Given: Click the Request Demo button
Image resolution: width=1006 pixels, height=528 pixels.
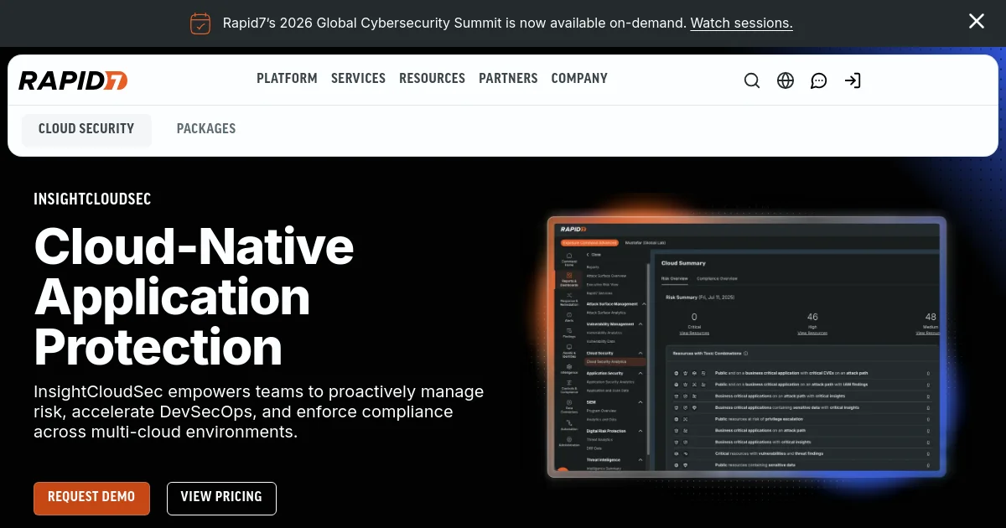Looking at the screenshot, I should pyautogui.click(x=91, y=498).
